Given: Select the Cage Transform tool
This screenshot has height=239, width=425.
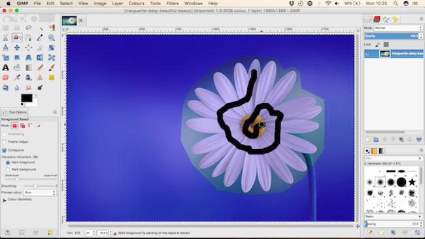Looking at the screenshot, I should [x=52, y=57].
